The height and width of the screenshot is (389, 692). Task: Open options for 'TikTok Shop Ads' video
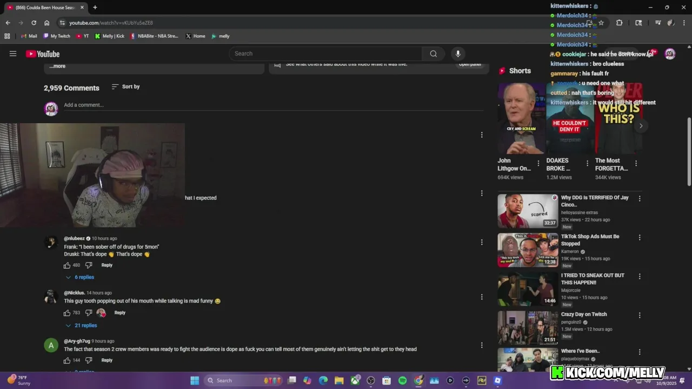[x=640, y=237]
